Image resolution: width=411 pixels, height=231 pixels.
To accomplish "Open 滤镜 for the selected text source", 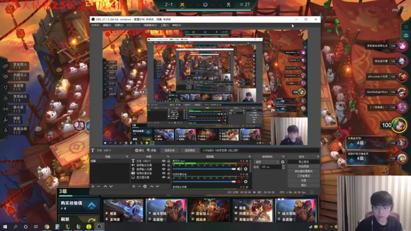I will (x=152, y=150).
